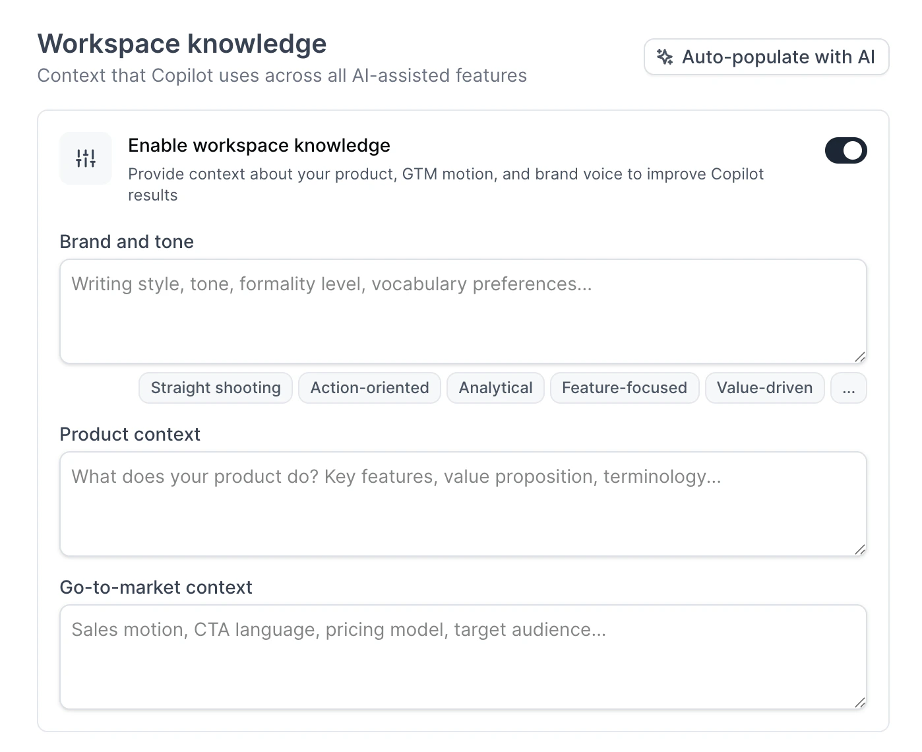Select the Analytical tone chip
This screenshot has width=922, height=752.
click(495, 388)
